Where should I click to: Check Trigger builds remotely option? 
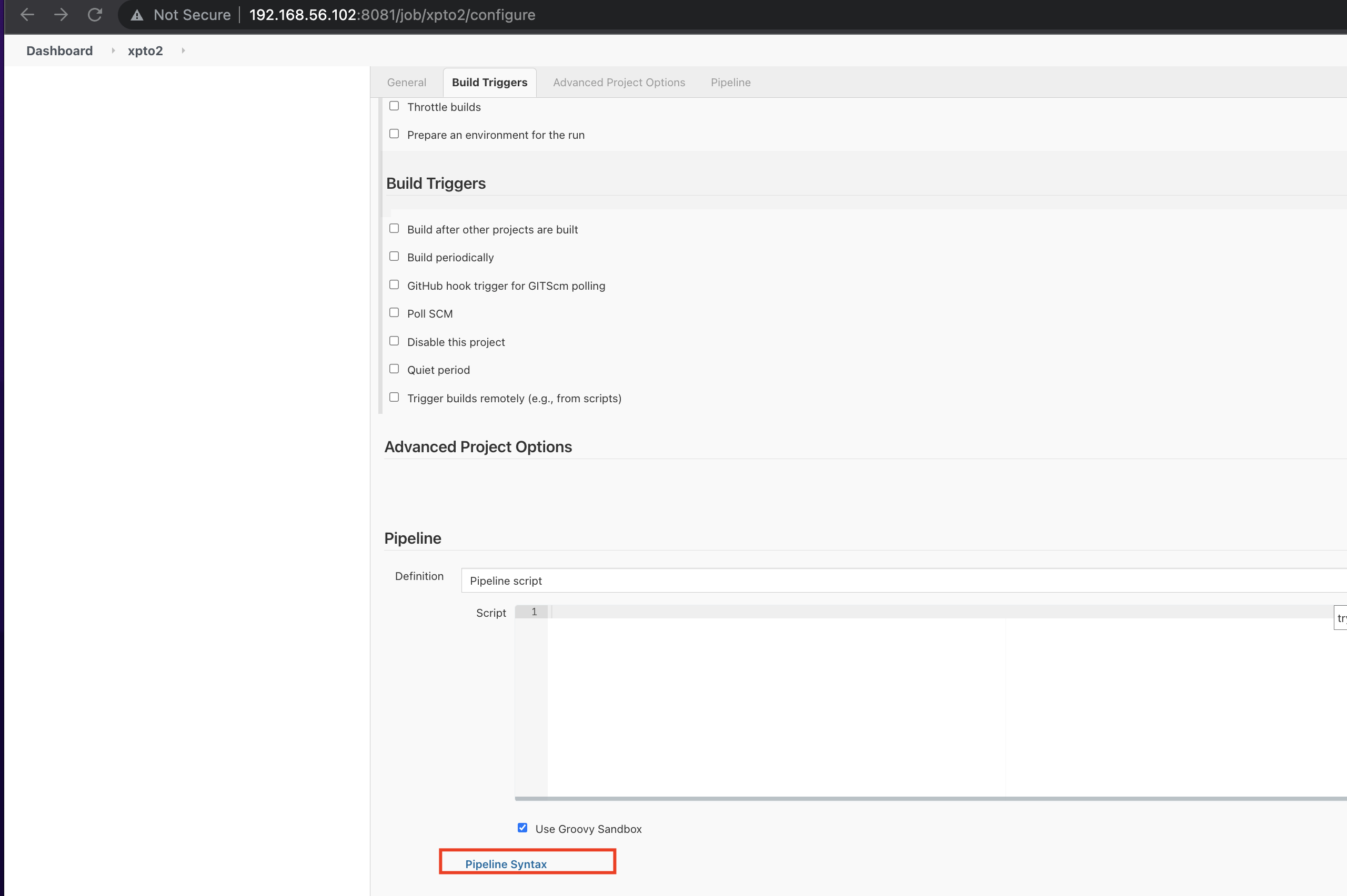click(394, 397)
